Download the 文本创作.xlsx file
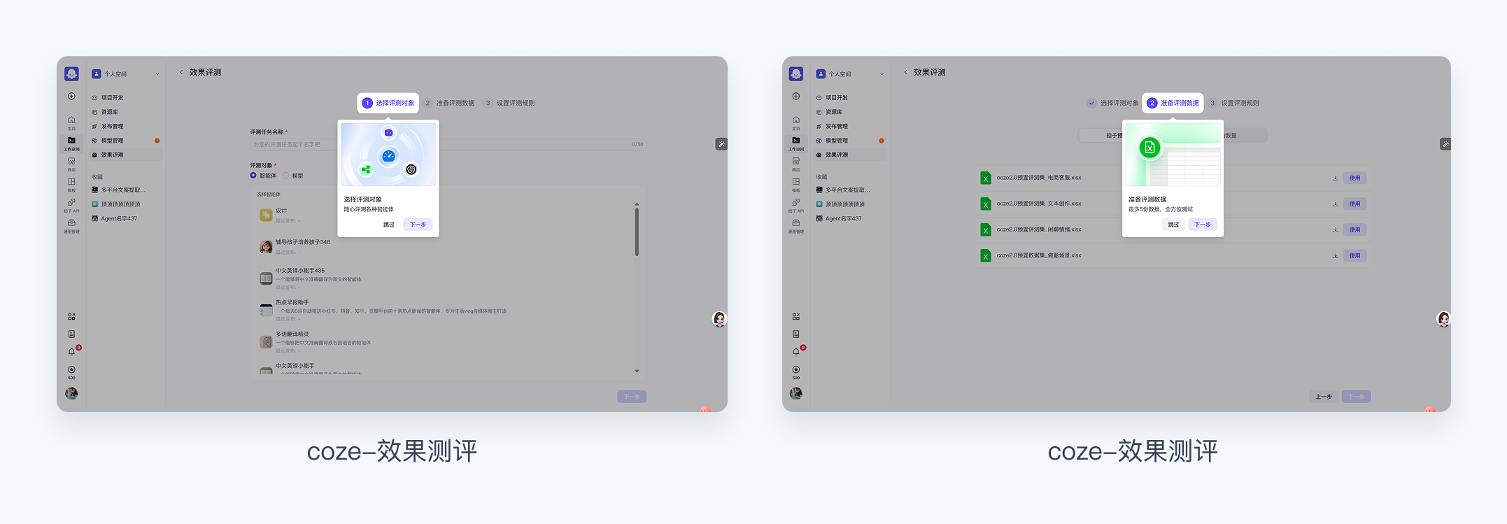The image size is (1507, 524). (x=1336, y=204)
